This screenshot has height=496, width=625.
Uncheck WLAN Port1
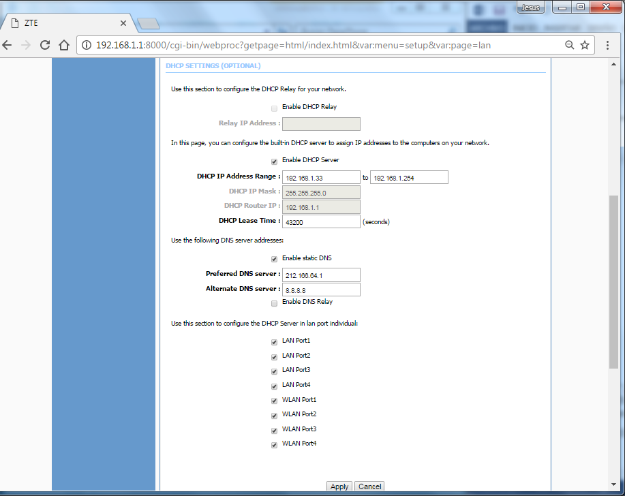click(274, 401)
